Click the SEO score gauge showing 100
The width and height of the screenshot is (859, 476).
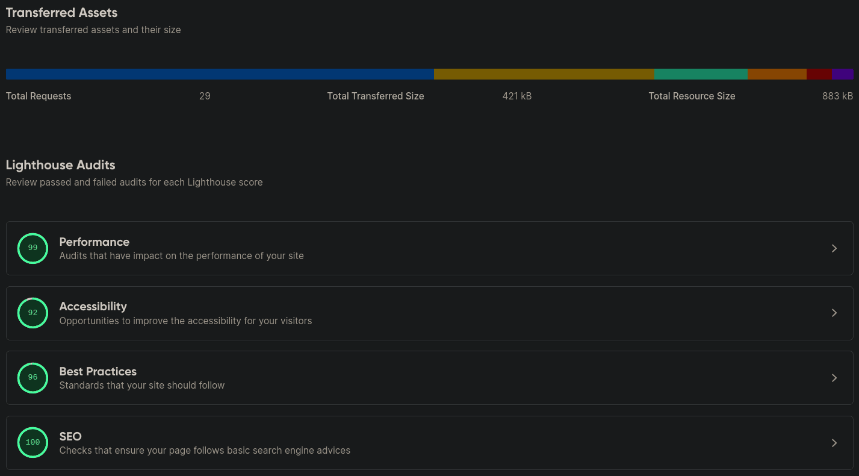33,443
